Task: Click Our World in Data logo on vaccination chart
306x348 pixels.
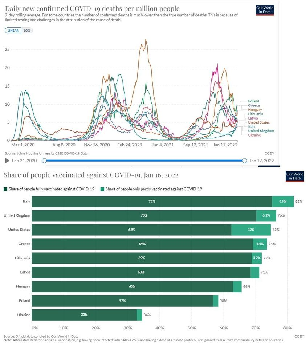Action: point(295,177)
